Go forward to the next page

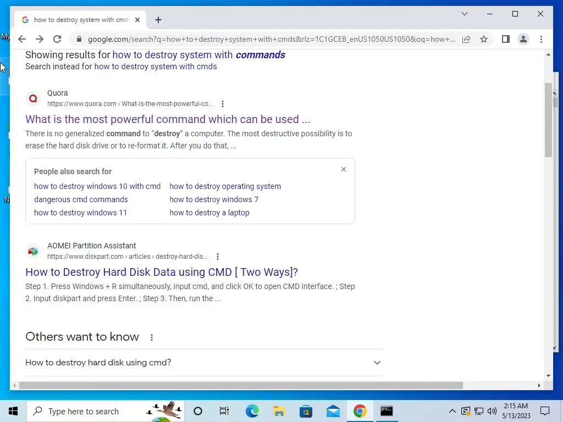(40, 39)
